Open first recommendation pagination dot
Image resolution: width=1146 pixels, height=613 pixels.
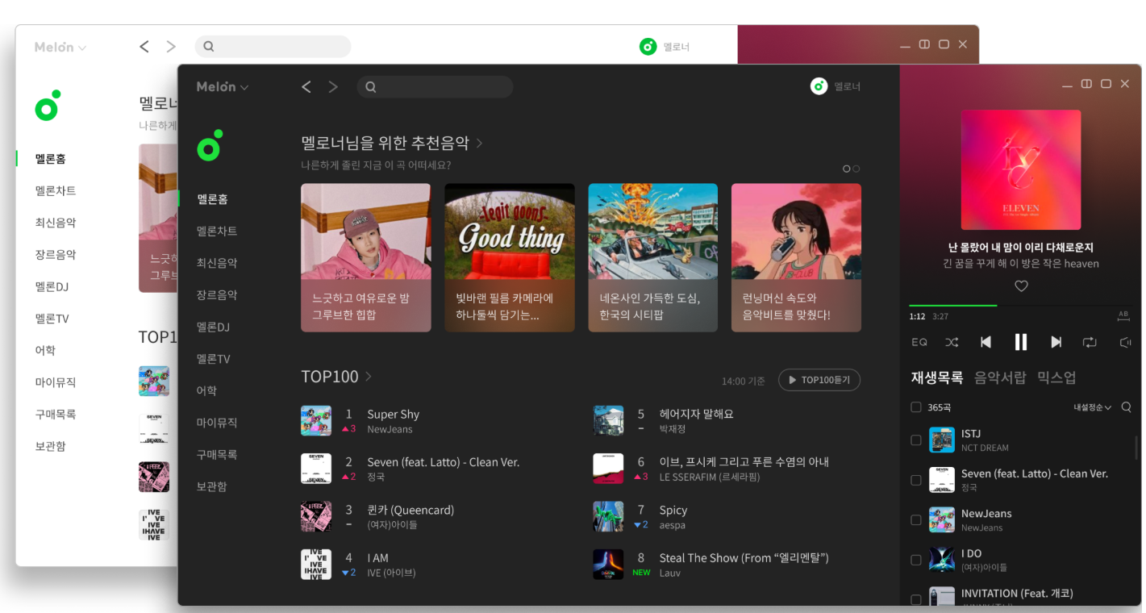[847, 169]
